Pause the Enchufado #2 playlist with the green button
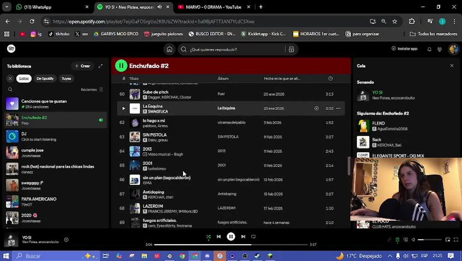This screenshot has width=462, height=261. pyautogui.click(x=121, y=66)
